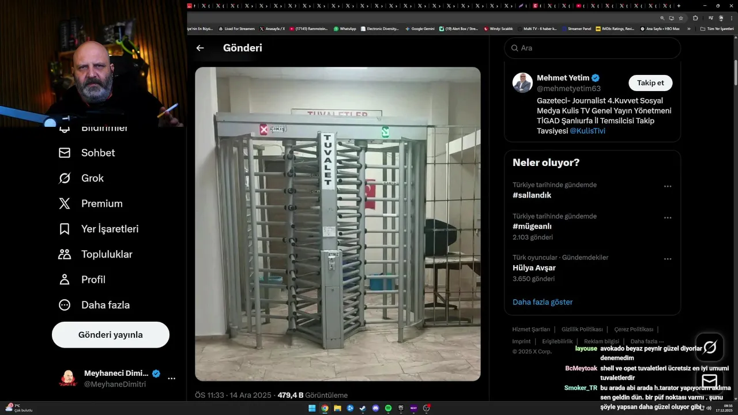Click Gönderi yayınla button
The height and width of the screenshot is (415, 738).
pos(111,335)
